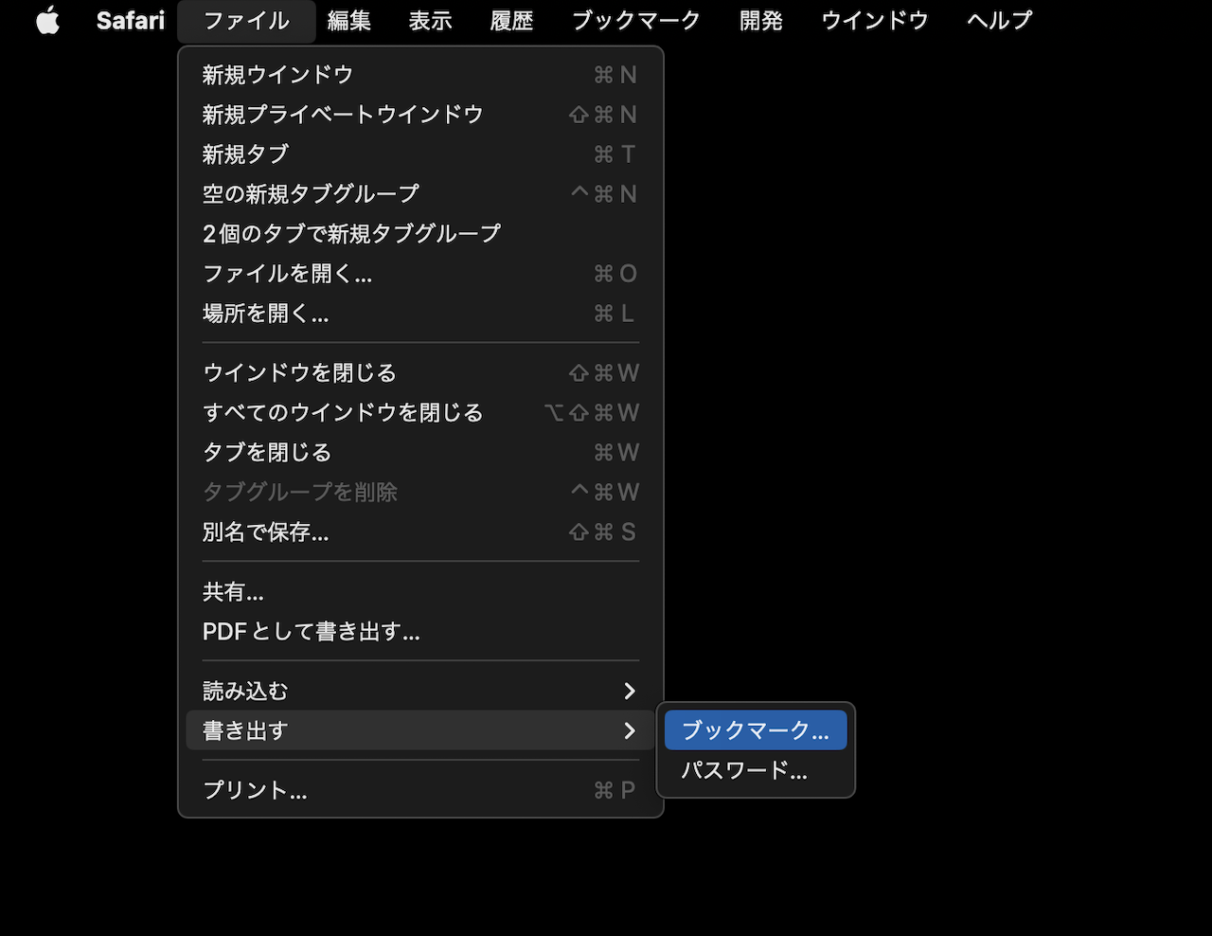Open the 編集 menu

pos(348,21)
